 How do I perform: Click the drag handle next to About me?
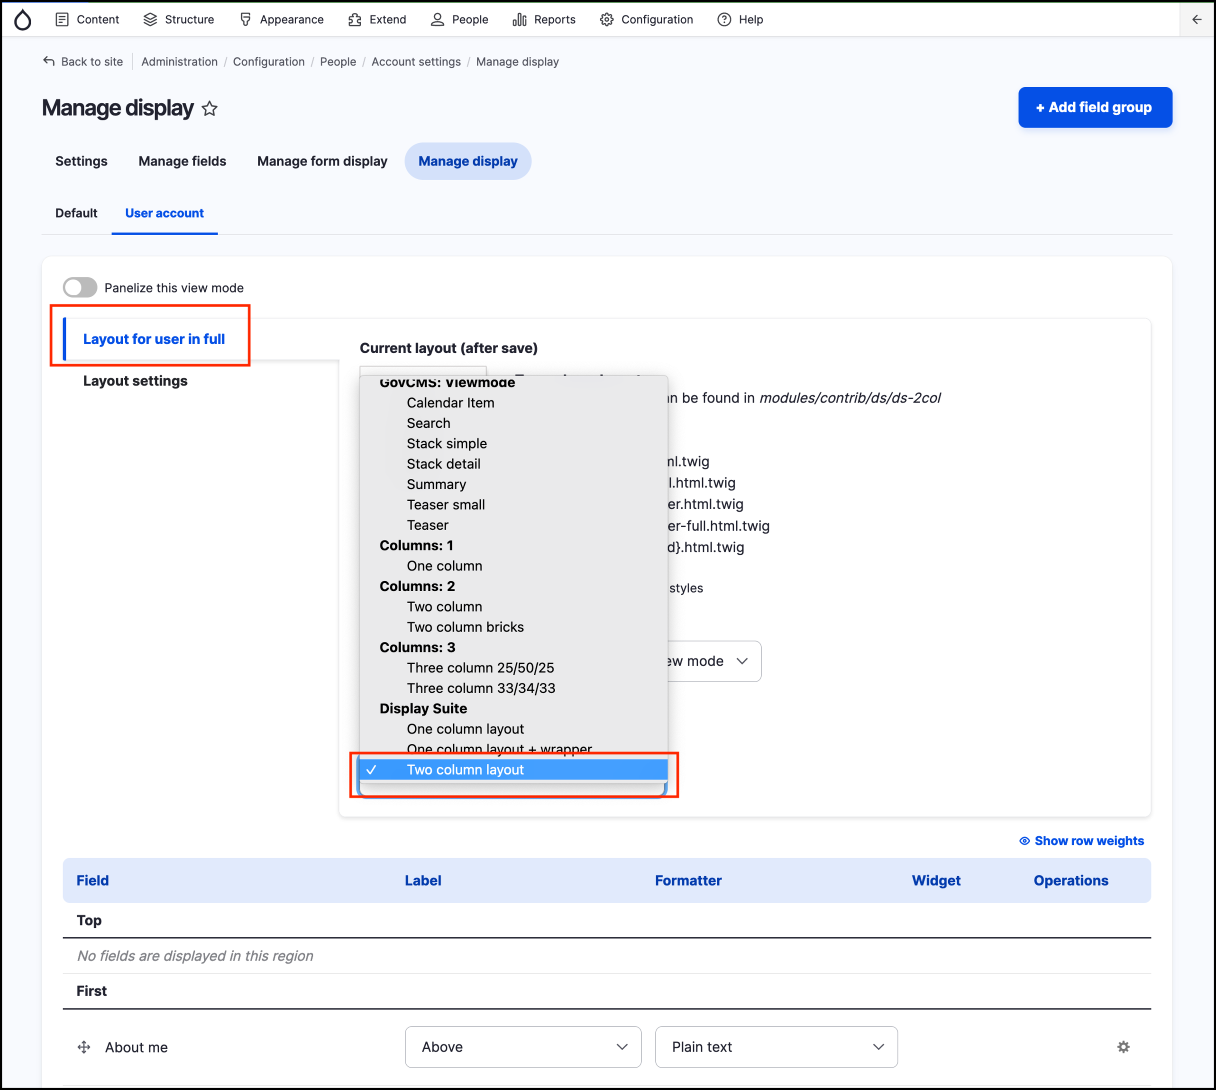[84, 1047]
